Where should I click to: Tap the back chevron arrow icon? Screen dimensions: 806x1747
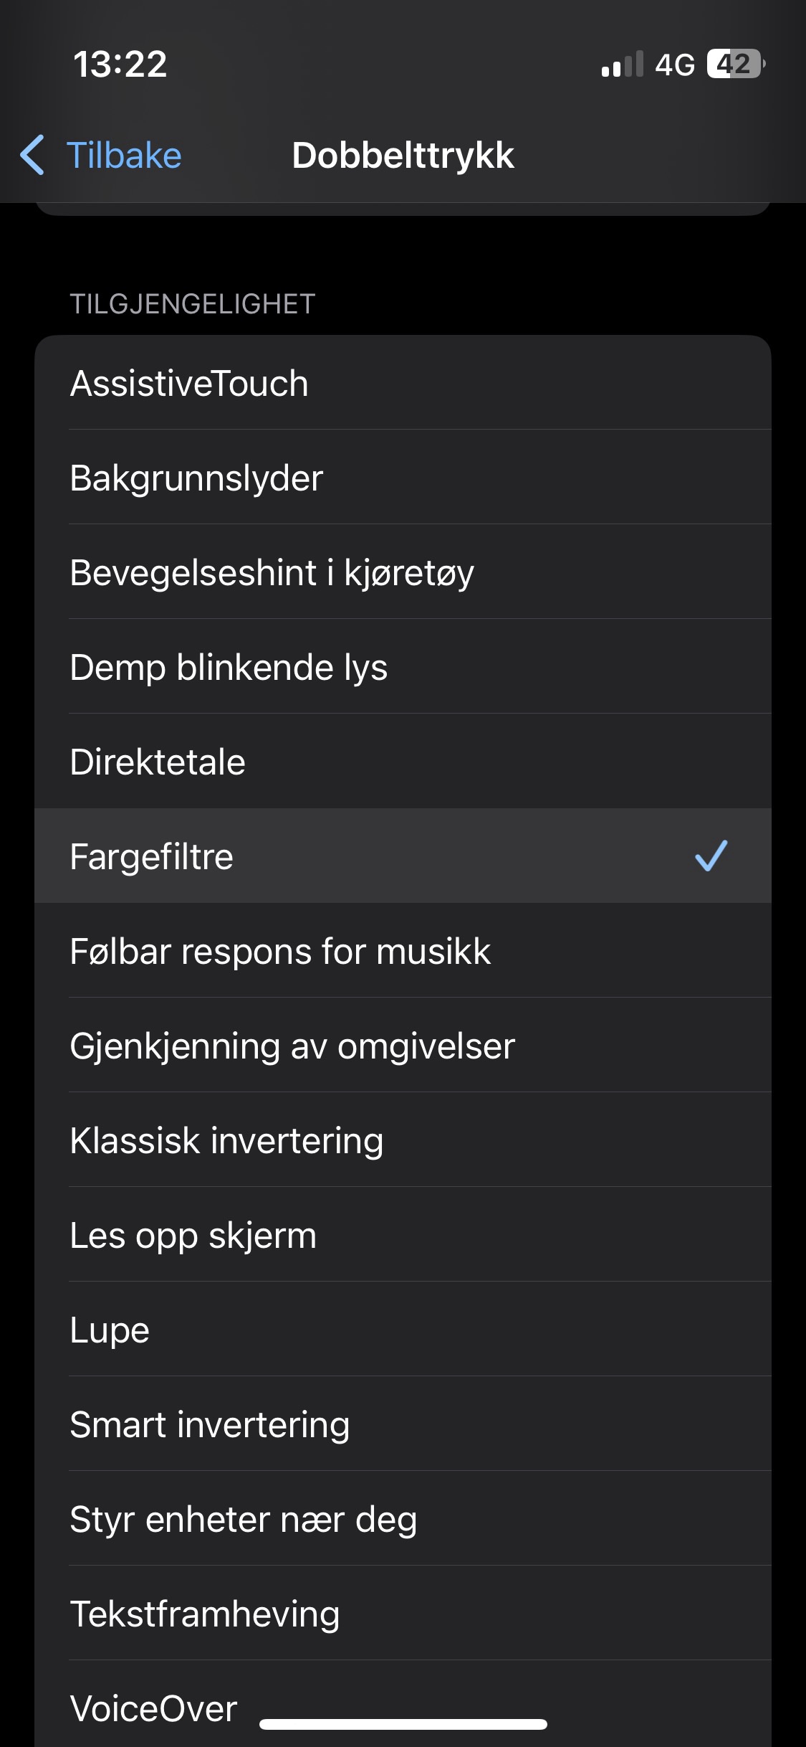(32, 155)
